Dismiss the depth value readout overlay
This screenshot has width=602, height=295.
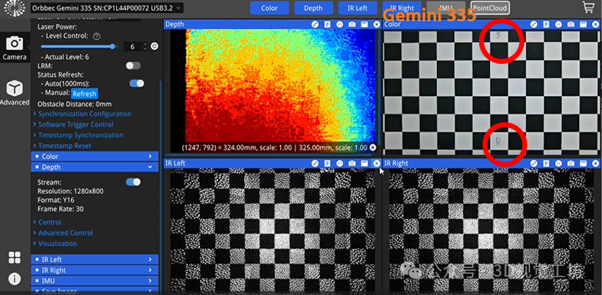tap(372, 148)
